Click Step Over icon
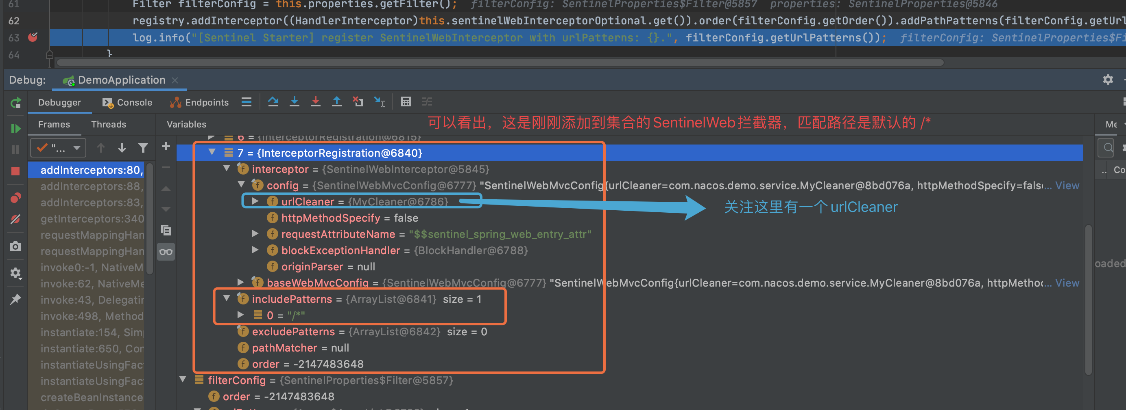Viewport: 1126px width, 410px height. tap(273, 101)
